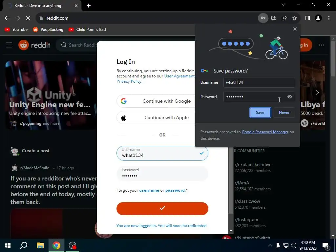
Task: Click the forgot password link
Action: click(175, 190)
